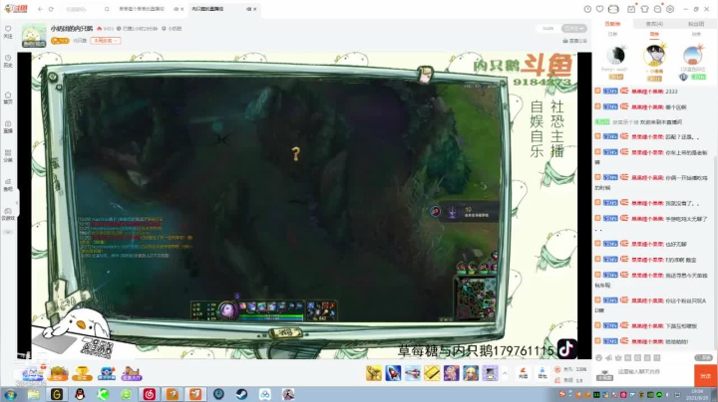Image resolution: width=718 pixels, height=402 pixels.
Task: Go to Home in left sidebar
Action: (8, 98)
